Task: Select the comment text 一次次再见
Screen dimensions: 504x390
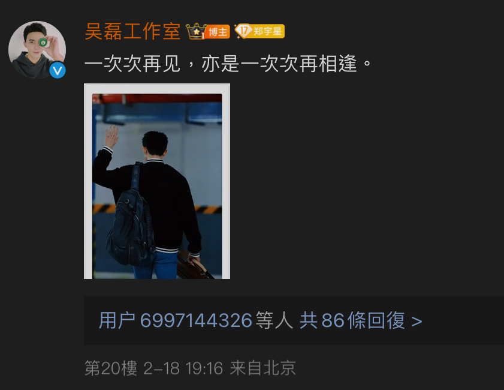Action: click(x=132, y=64)
